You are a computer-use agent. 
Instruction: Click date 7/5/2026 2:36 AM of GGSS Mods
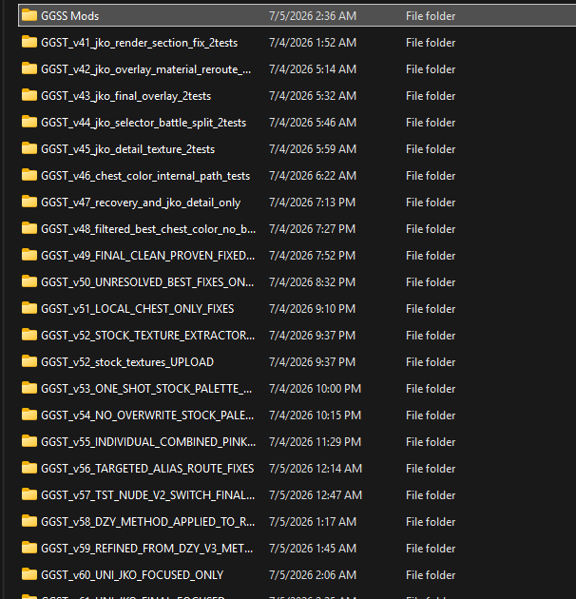313,16
